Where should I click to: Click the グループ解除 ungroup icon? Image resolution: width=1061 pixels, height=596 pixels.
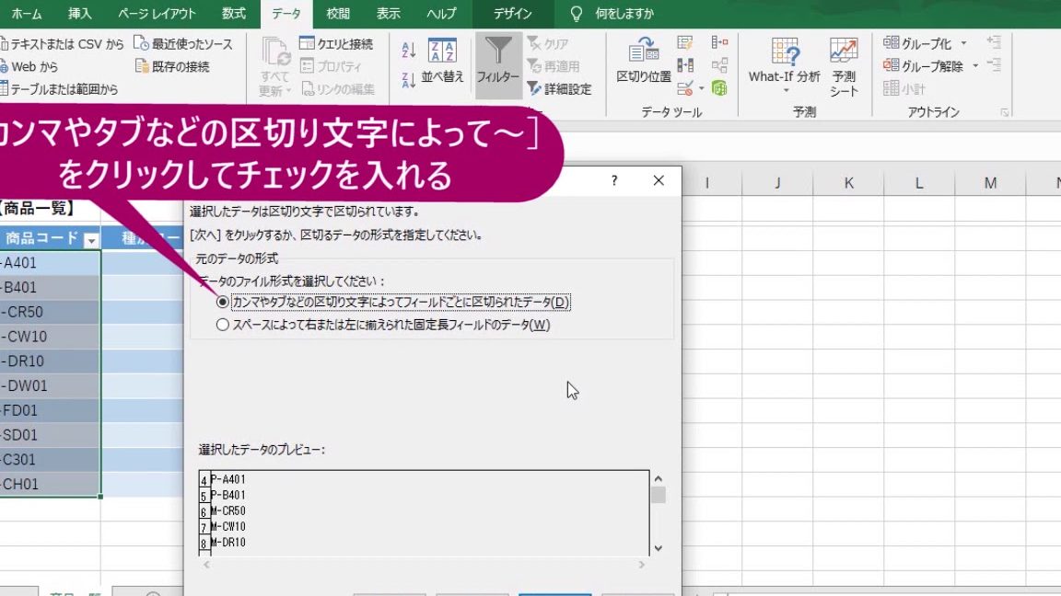click(x=892, y=65)
